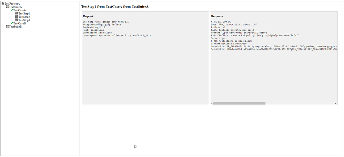
Task: Click the table icon before TestStep1
Action: click(16, 13)
